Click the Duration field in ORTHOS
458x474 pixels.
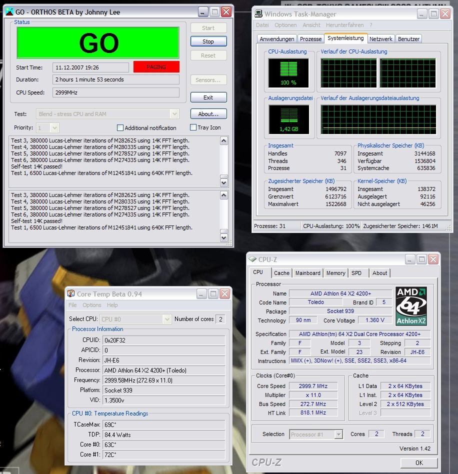point(116,79)
